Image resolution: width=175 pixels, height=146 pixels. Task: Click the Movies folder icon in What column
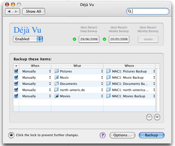coord(56,96)
